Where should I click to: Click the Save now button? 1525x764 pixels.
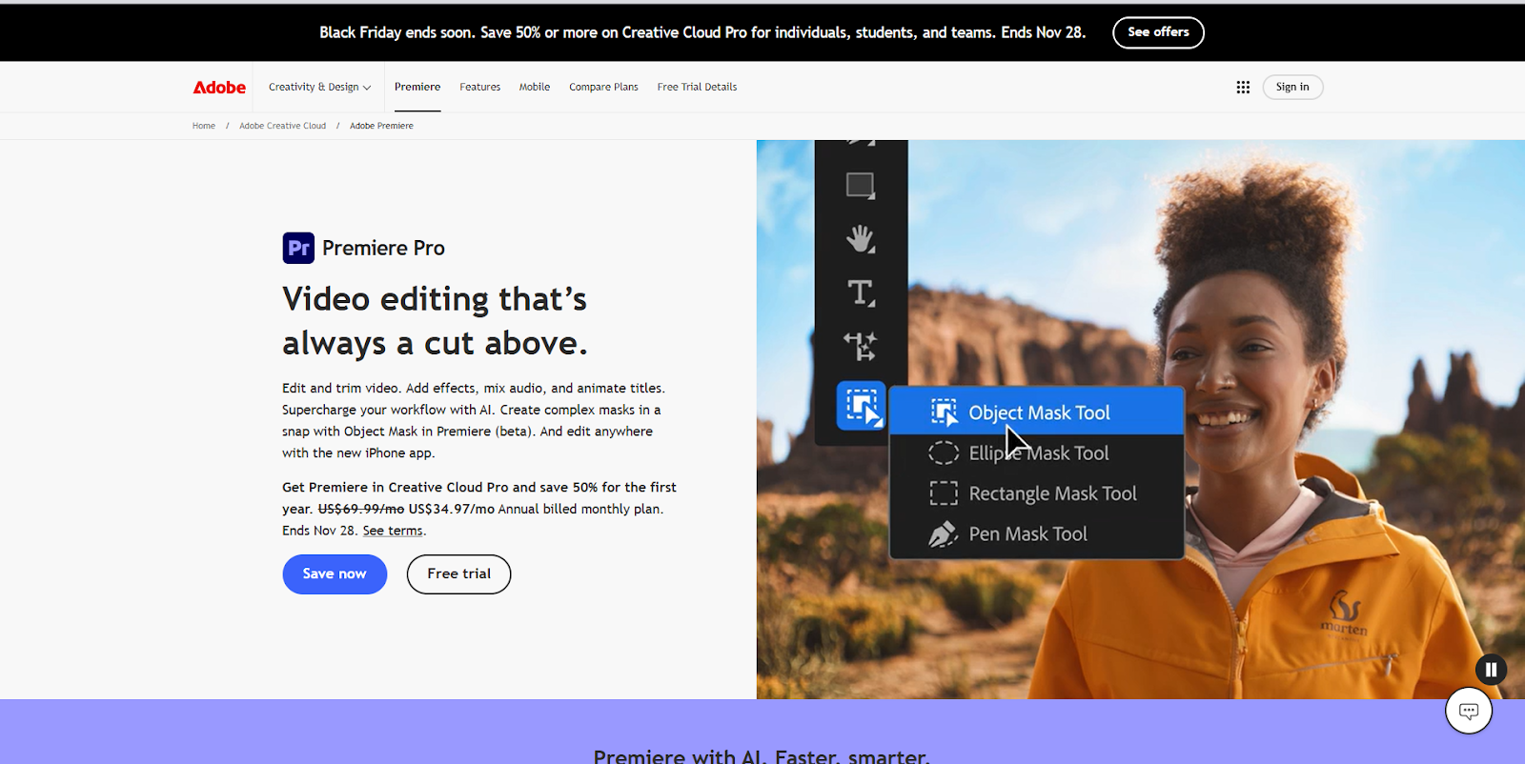335,574
